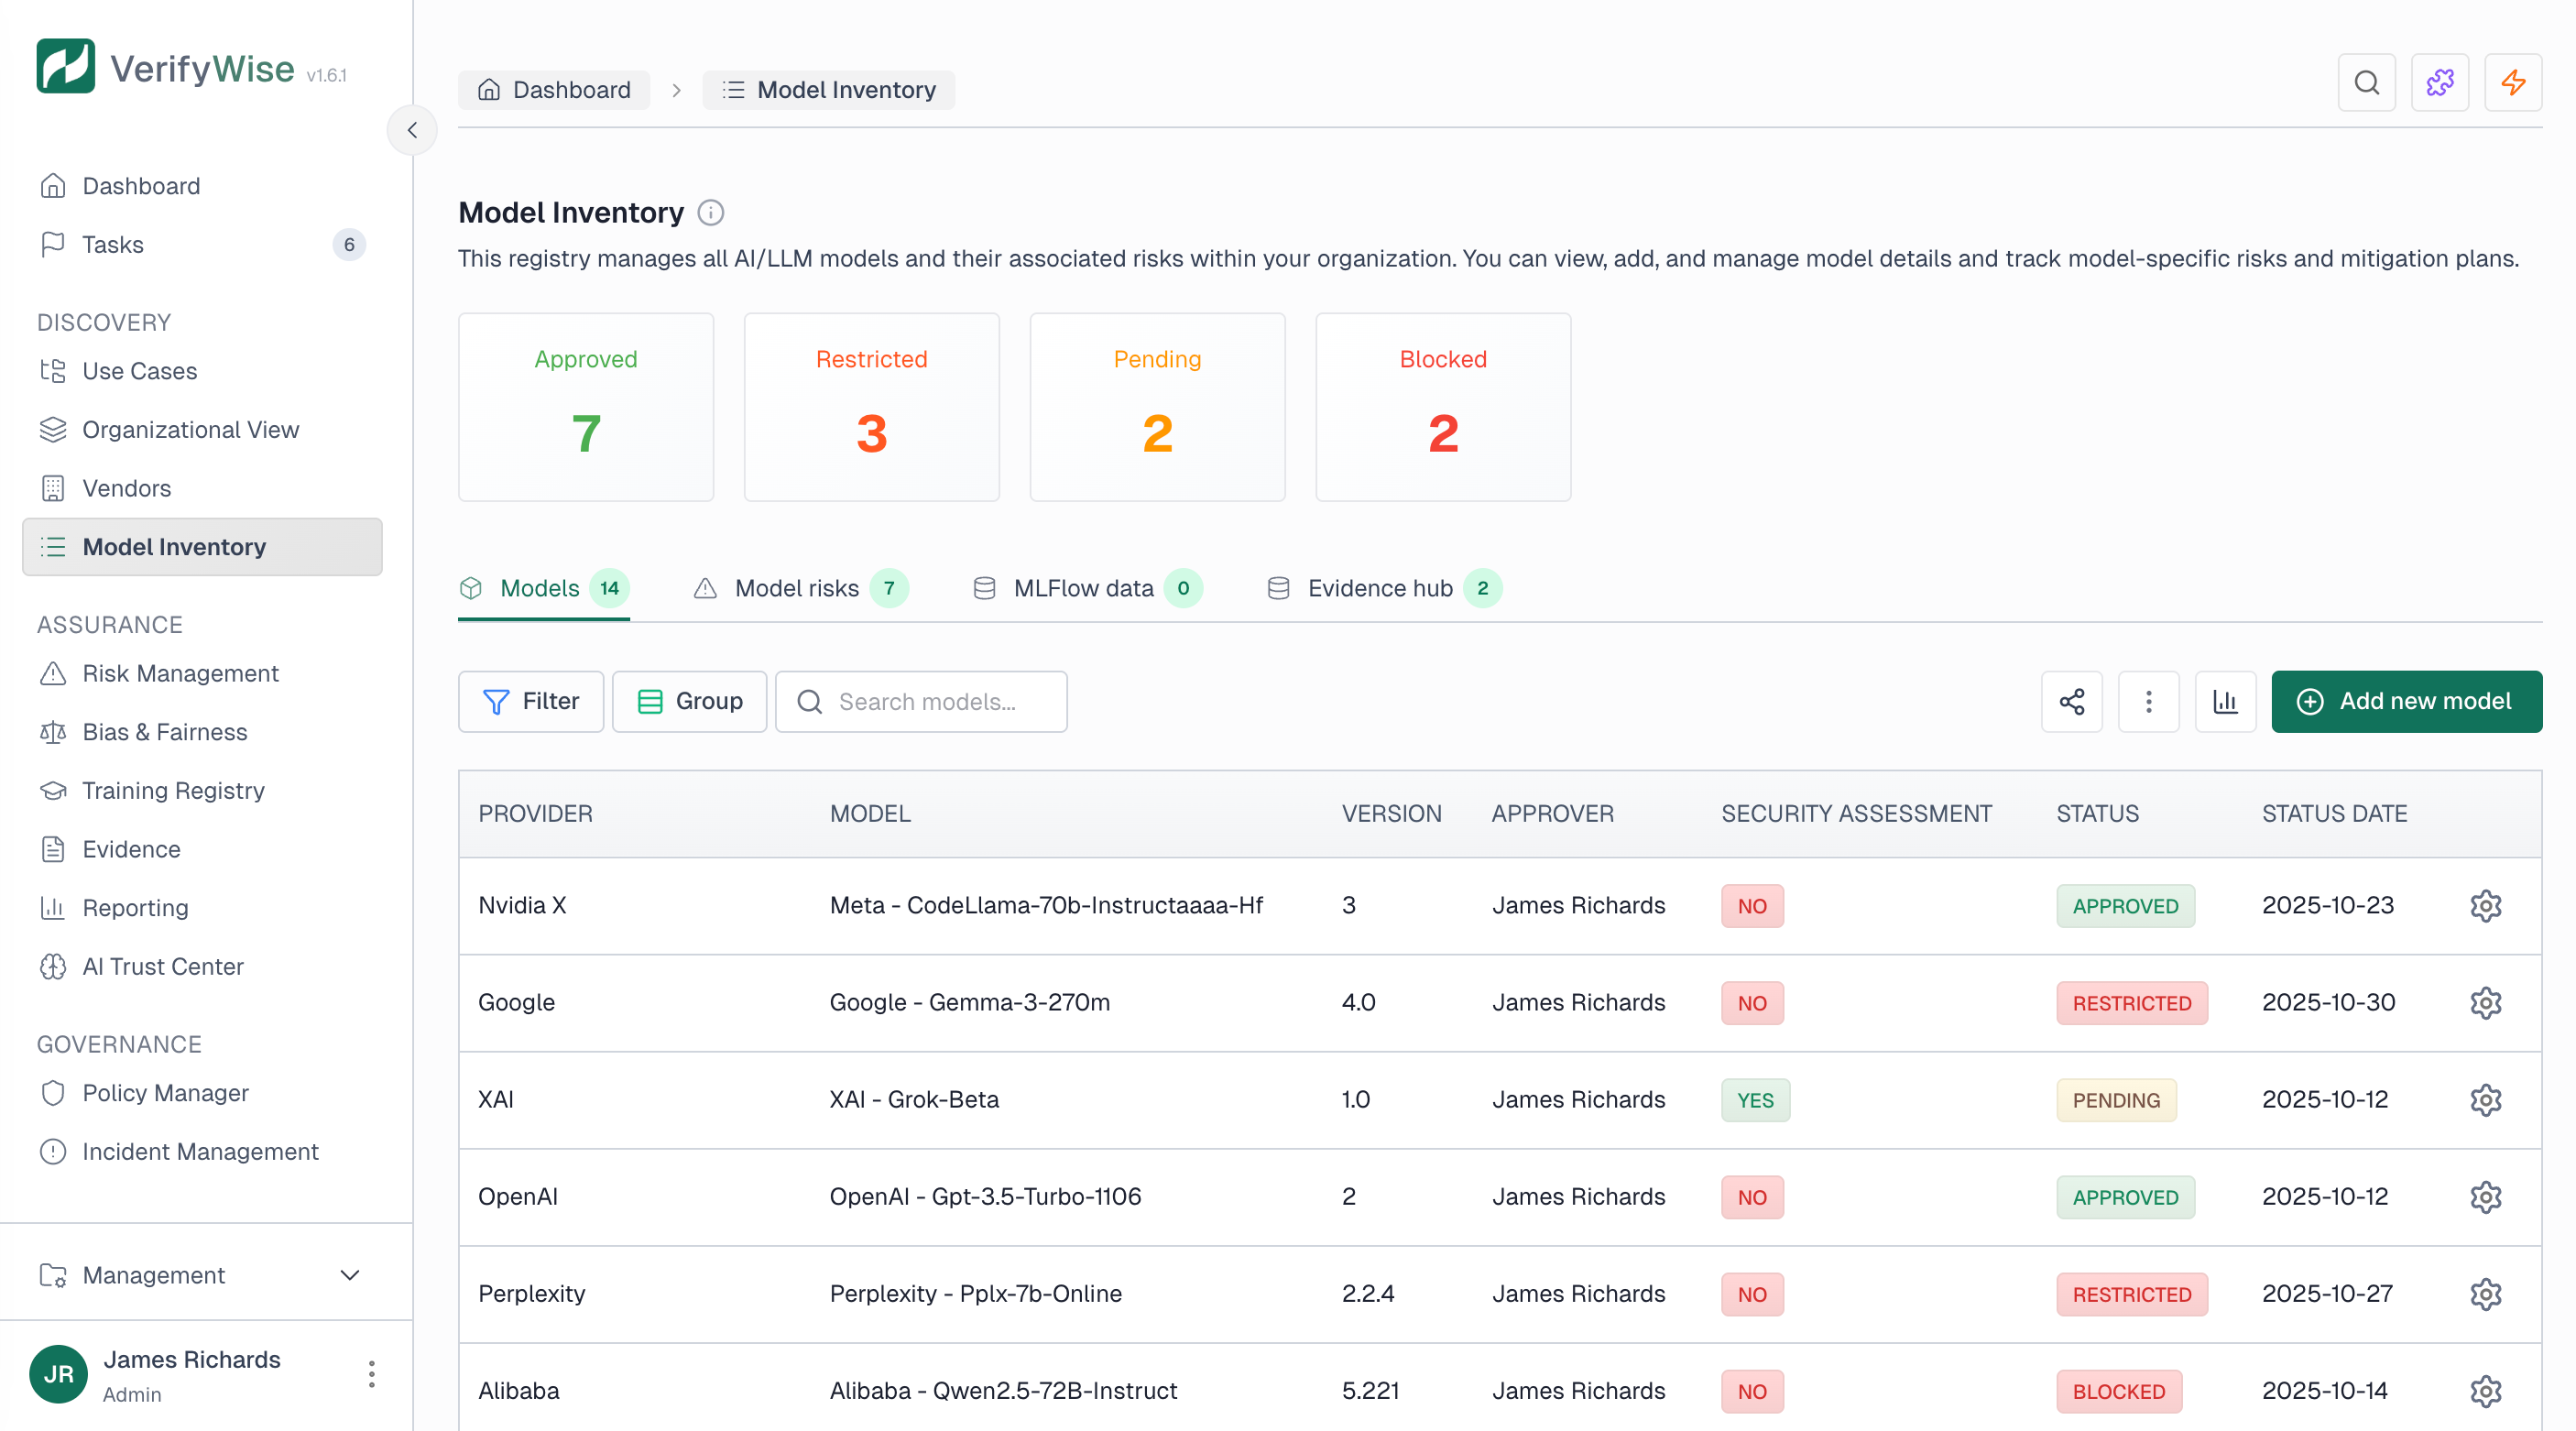Toggle grouping with the Group button
The image size is (2576, 1431).
[x=689, y=701]
